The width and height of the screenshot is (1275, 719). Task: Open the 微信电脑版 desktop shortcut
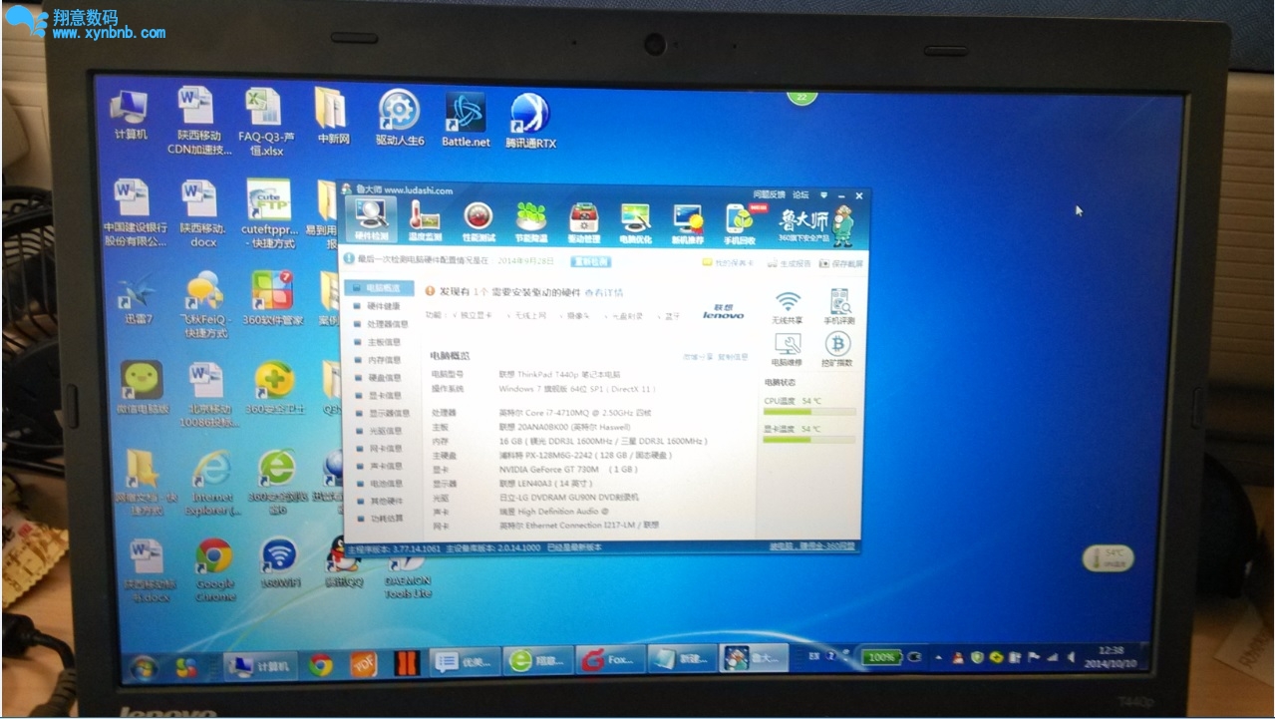coord(142,387)
